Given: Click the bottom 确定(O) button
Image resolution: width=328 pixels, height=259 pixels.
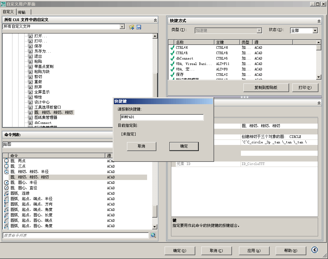Looking at the screenshot, I should 180,251.
